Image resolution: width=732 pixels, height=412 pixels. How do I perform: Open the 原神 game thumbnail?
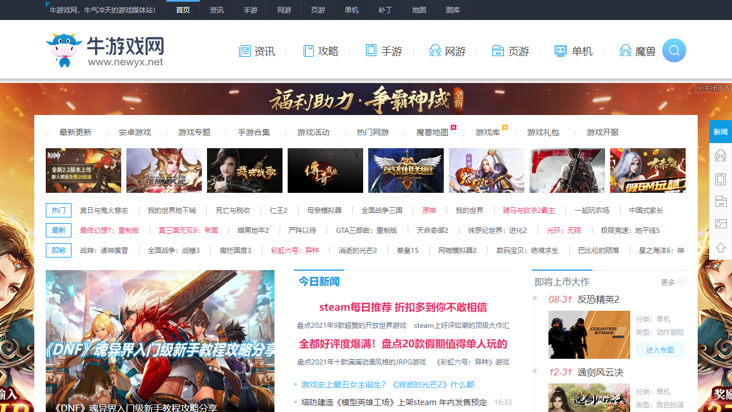point(83,171)
